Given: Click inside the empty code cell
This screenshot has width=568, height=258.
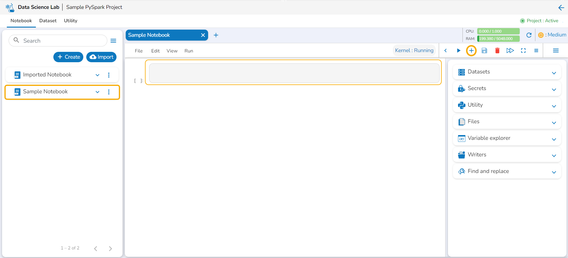Looking at the screenshot, I should pyautogui.click(x=294, y=73).
